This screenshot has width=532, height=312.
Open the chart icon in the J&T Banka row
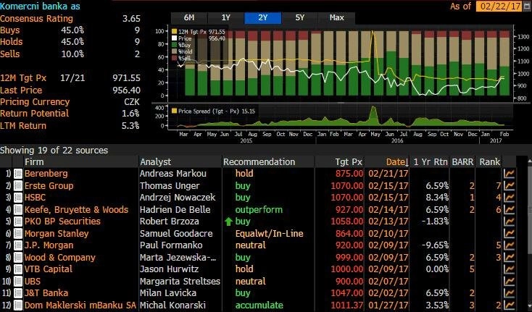pyautogui.click(x=510, y=293)
